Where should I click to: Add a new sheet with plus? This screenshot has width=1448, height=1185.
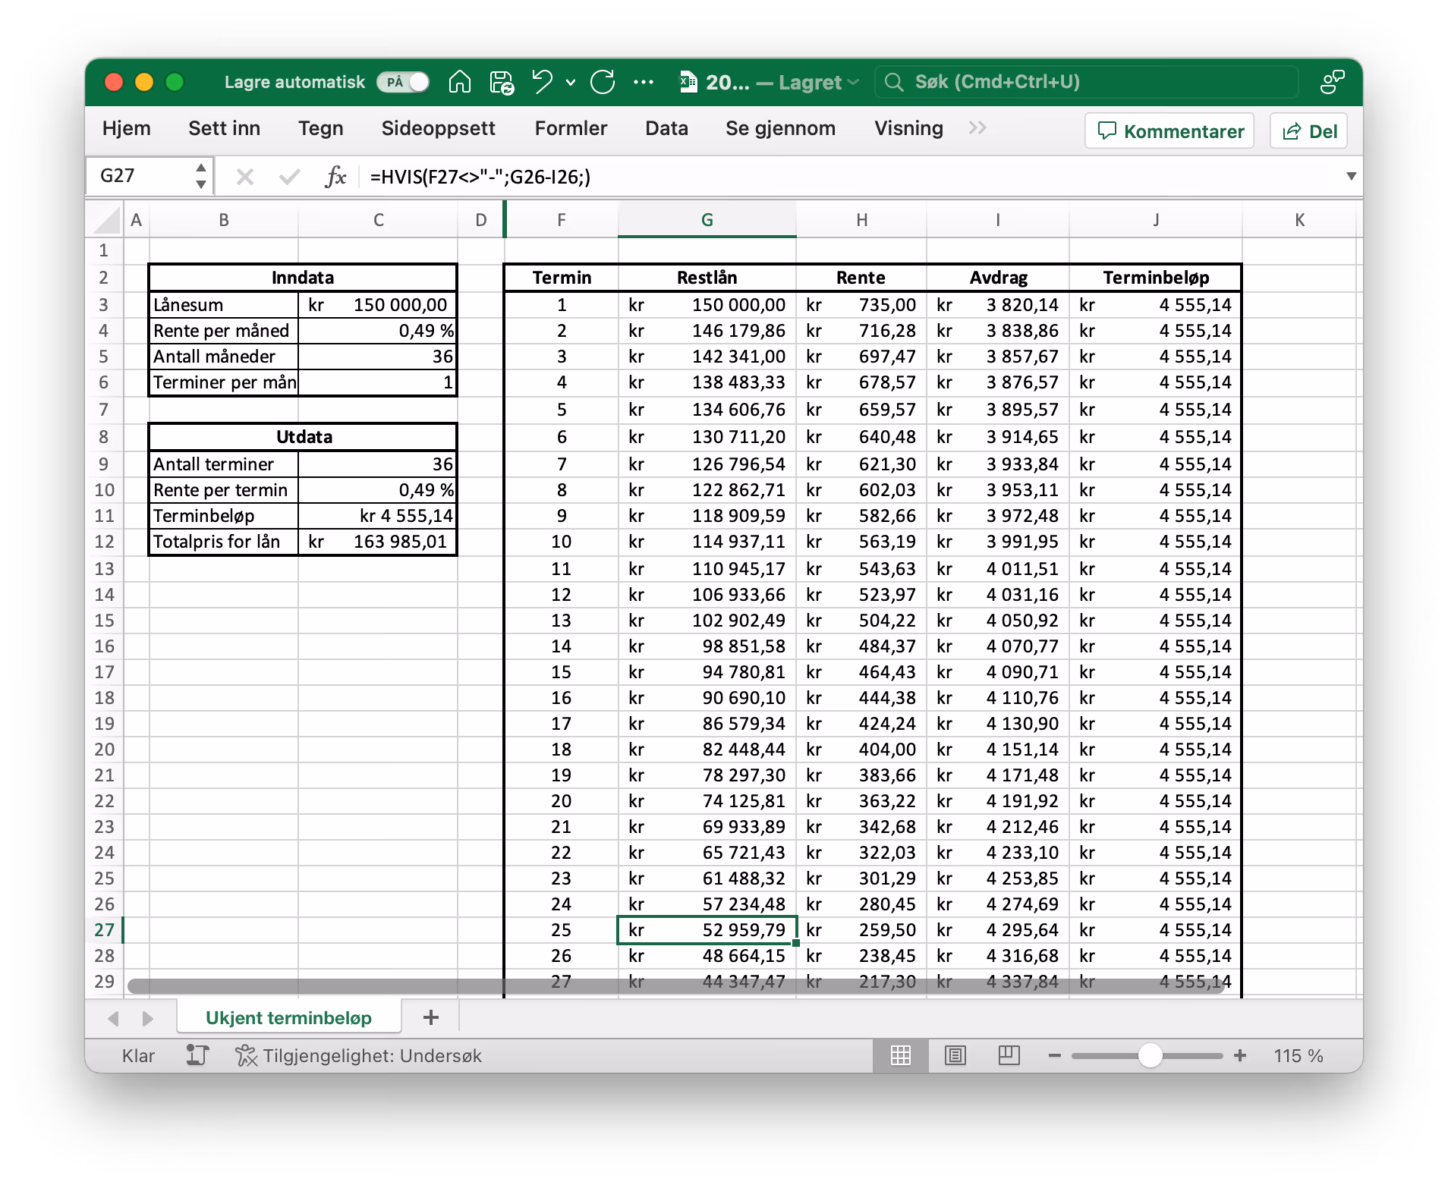click(x=431, y=1017)
